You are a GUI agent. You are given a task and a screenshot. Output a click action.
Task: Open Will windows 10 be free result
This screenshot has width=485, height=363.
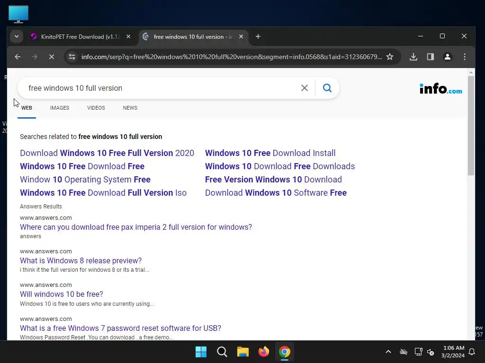62,294
